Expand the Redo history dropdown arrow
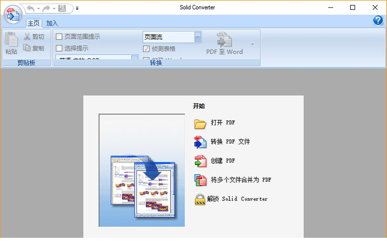The height and width of the screenshot is (247, 387). click(x=54, y=9)
